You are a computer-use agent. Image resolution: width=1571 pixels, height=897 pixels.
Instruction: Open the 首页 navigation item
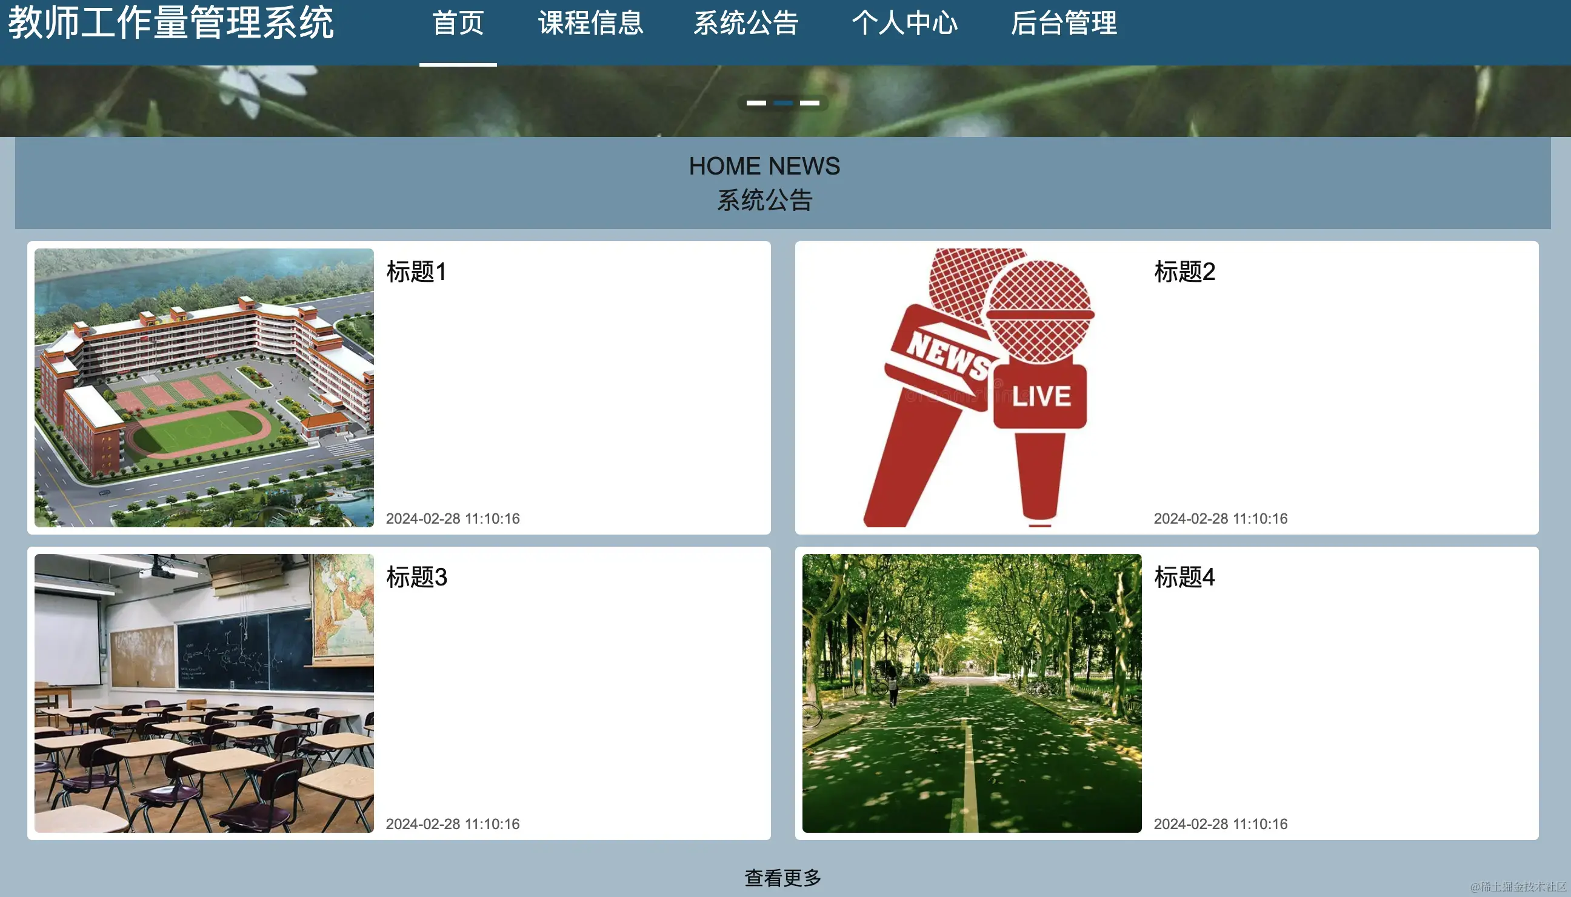[x=458, y=25]
